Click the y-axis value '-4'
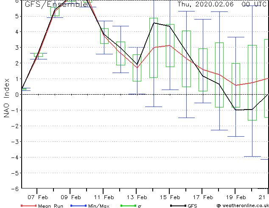Viewport: 269px width, 208px height. (15, 157)
